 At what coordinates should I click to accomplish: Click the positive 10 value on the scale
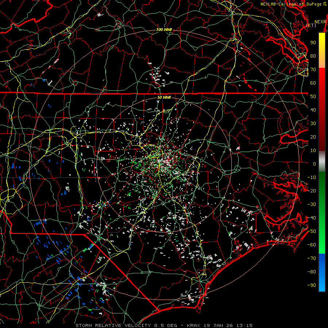(313, 151)
